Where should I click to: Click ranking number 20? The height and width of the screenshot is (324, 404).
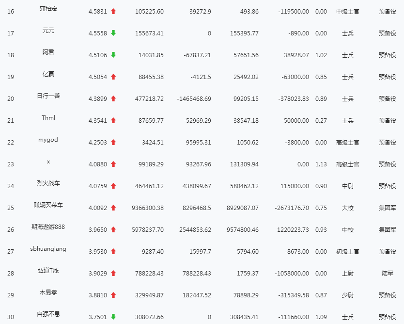pyautogui.click(x=11, y=99)
